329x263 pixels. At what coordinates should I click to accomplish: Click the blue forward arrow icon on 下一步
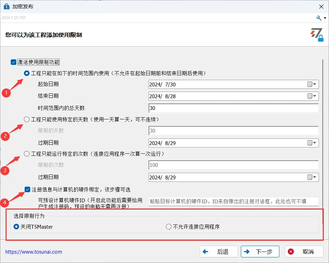247,252
